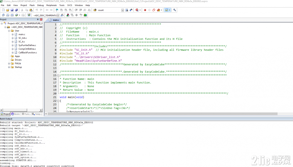This screenshot has width=293, height=167.
Task: Open the kill breakpoints dropdown arrow
Action: point(161,10)
